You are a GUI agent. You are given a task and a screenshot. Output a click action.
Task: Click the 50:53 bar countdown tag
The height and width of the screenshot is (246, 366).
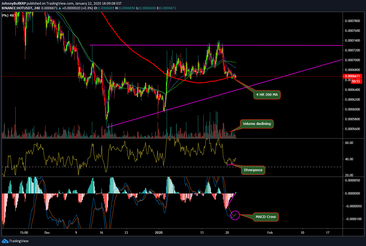tap(356, 81)
